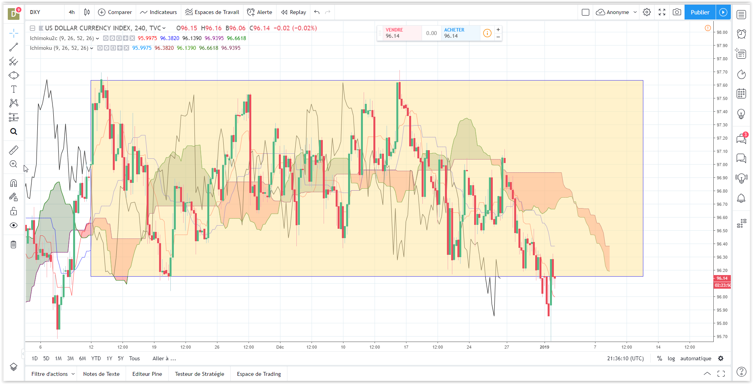Maximize the bottom panel

721,374
